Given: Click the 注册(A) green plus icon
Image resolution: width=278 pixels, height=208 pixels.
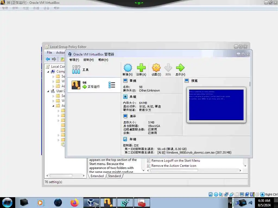Looking at the screenshot, I should (x=141, y=68).
